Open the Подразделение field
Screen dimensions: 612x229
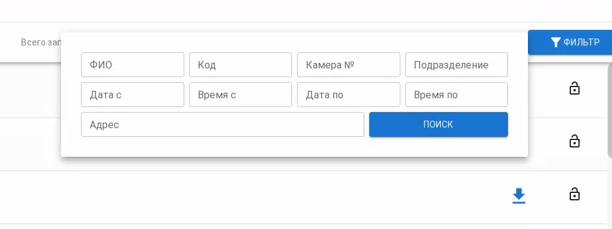(456, 65)
